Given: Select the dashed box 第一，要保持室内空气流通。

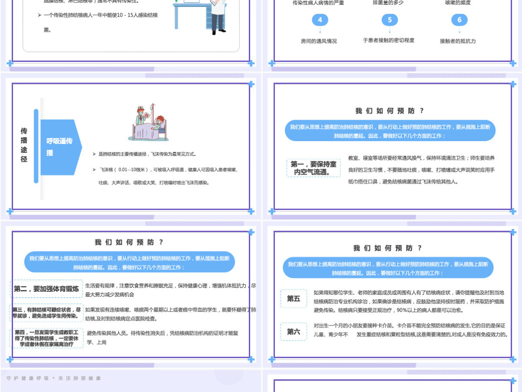Looking at the screenshot, I should coord(314,168).
